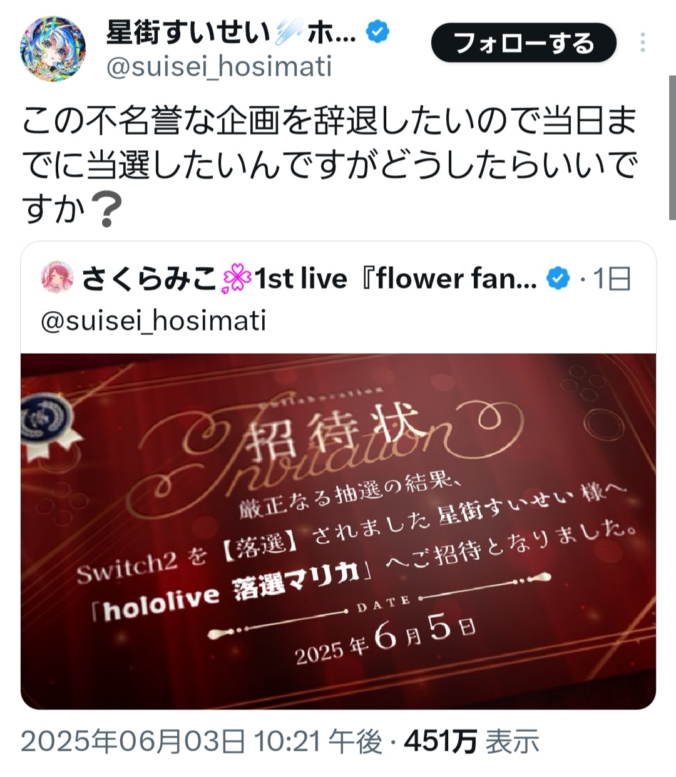Viewport: 676px width, 777px height.
Task: Click the @suisei_hosimati mention inside quoted post
Action: tap(153, 321)
